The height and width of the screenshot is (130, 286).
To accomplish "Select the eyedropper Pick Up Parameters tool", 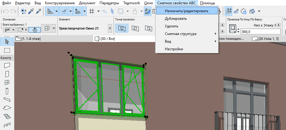I will [x=31, y=11].
